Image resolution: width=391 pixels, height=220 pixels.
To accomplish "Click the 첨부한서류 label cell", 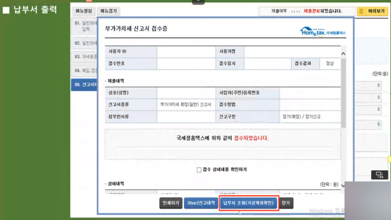I will coord(131,116).
